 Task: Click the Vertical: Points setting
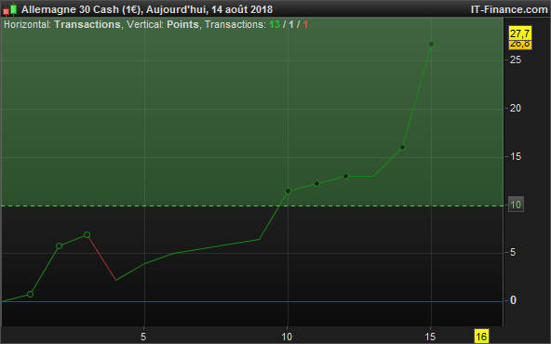[x=162, y=24]
